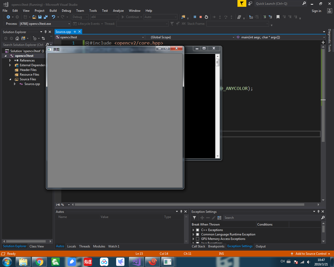Pause debugging with the Break All button
The width and height of the screenshot is (334, 267).
pyautogui.click(x=195, y=17)
